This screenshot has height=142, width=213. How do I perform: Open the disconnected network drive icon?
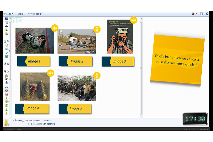[6, 94]
